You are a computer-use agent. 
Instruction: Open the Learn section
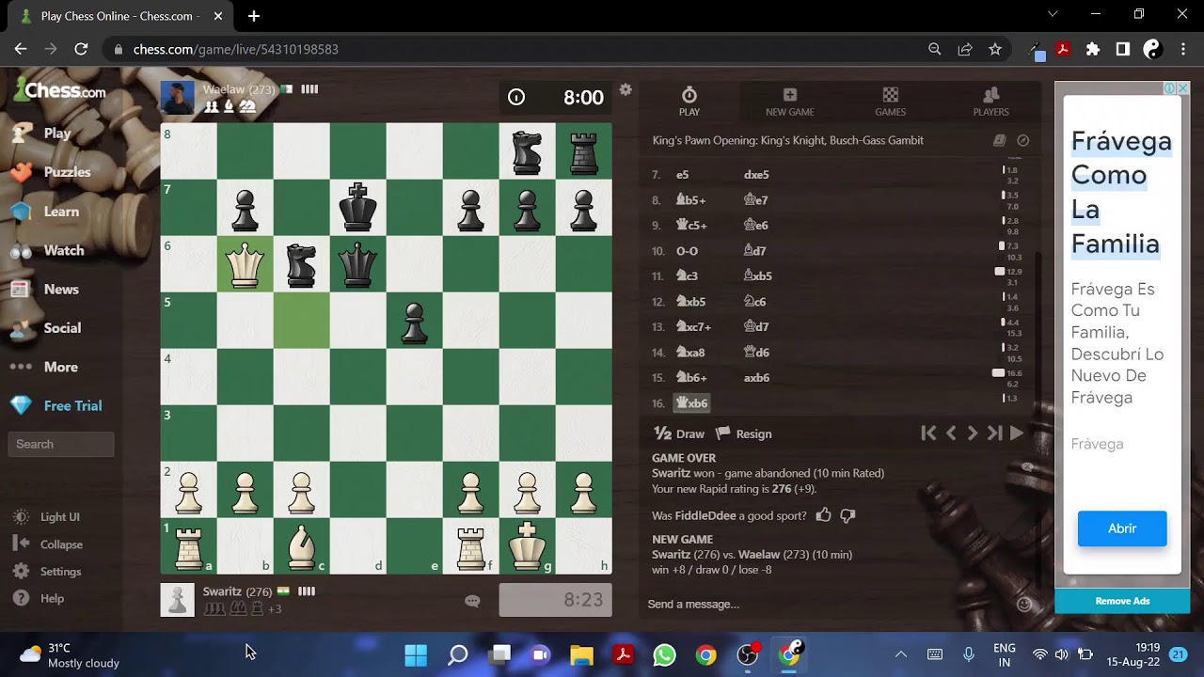(x=45, y=212)
